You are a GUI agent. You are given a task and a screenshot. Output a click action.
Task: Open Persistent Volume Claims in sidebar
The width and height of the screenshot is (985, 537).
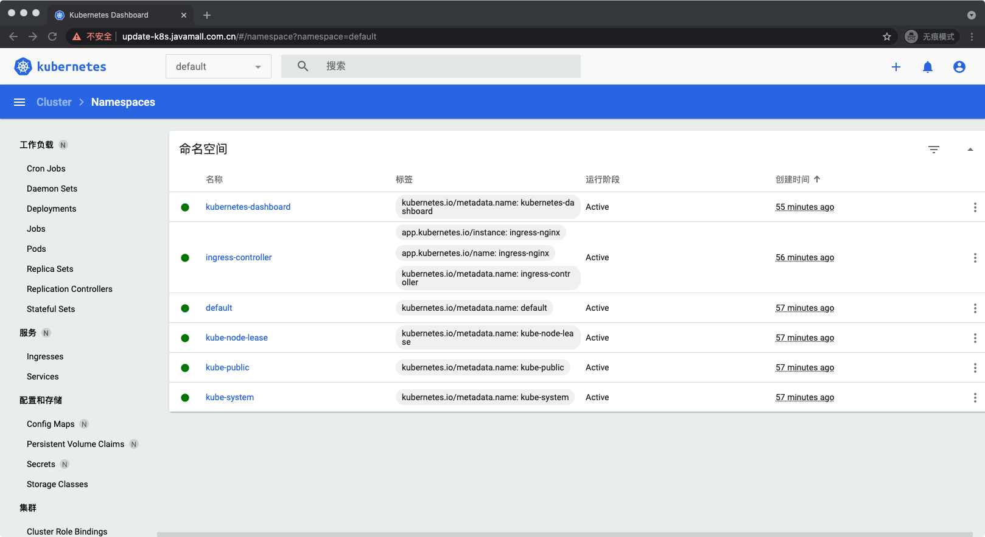point(75,444)
